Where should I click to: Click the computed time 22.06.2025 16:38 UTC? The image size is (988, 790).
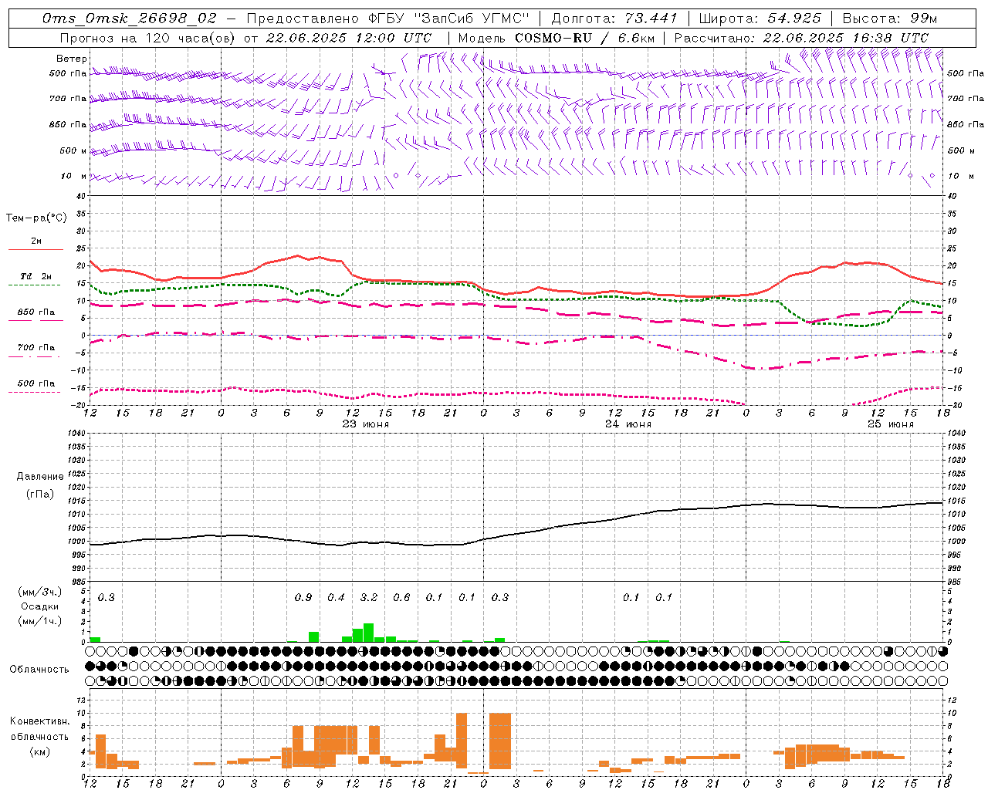(846, 37)
